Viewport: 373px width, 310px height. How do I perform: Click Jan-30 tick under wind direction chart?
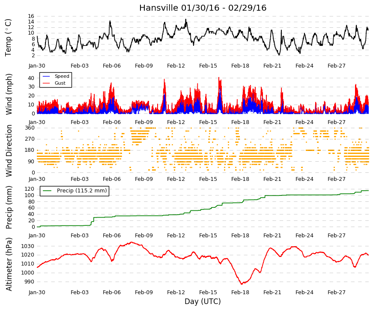point(37,179)
